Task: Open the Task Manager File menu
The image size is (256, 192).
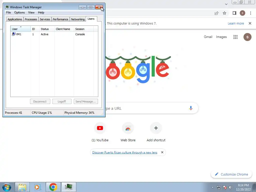Action: pos(8,12)
